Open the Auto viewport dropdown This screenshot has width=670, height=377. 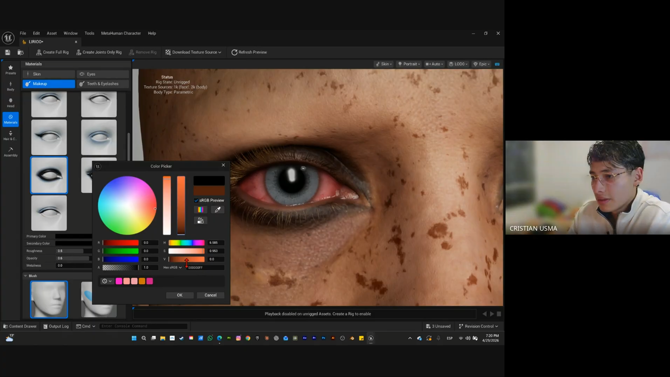(x=434, y=64)
